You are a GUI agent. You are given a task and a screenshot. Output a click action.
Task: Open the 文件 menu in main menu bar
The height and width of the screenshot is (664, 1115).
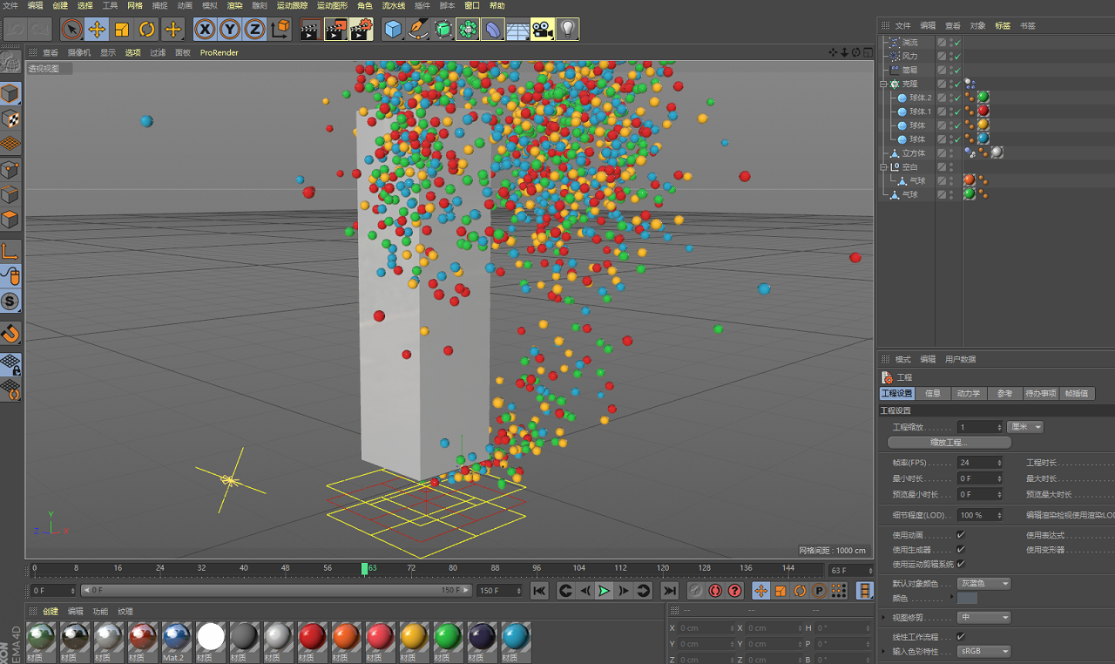(x=10, y=5)
